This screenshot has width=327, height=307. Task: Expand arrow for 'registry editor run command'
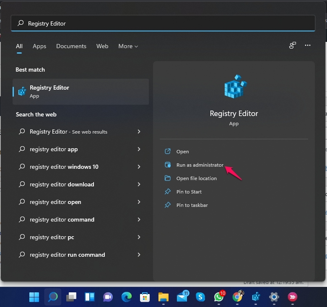point(139,255)
